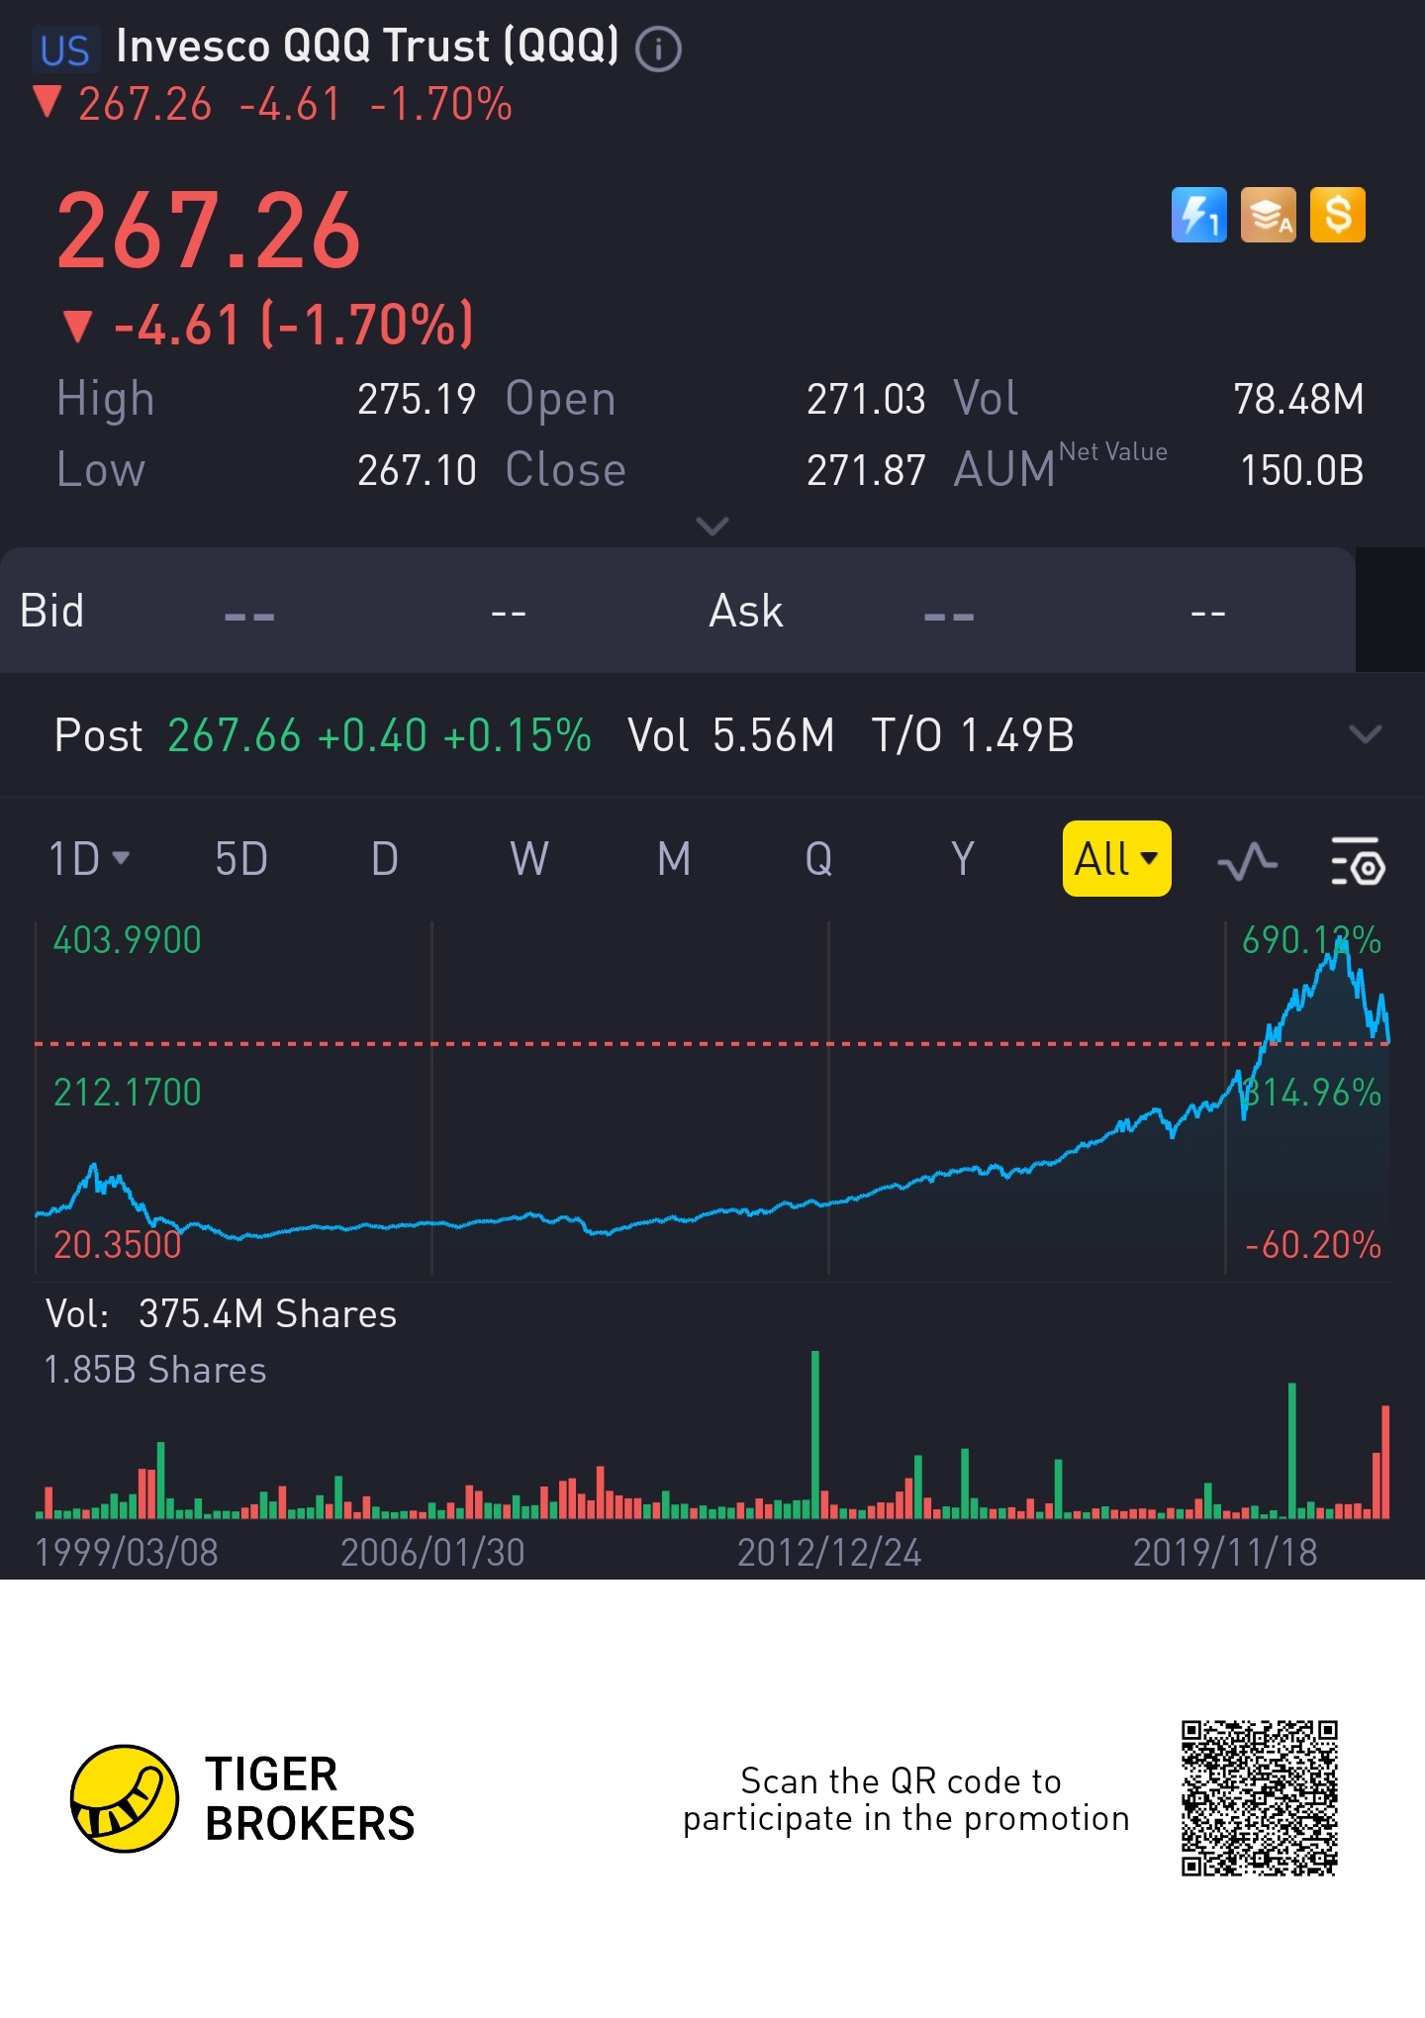Tap the info icon beside QQQ title
The width and height of the screenshot is (1425, 2018).
point(658,48)
